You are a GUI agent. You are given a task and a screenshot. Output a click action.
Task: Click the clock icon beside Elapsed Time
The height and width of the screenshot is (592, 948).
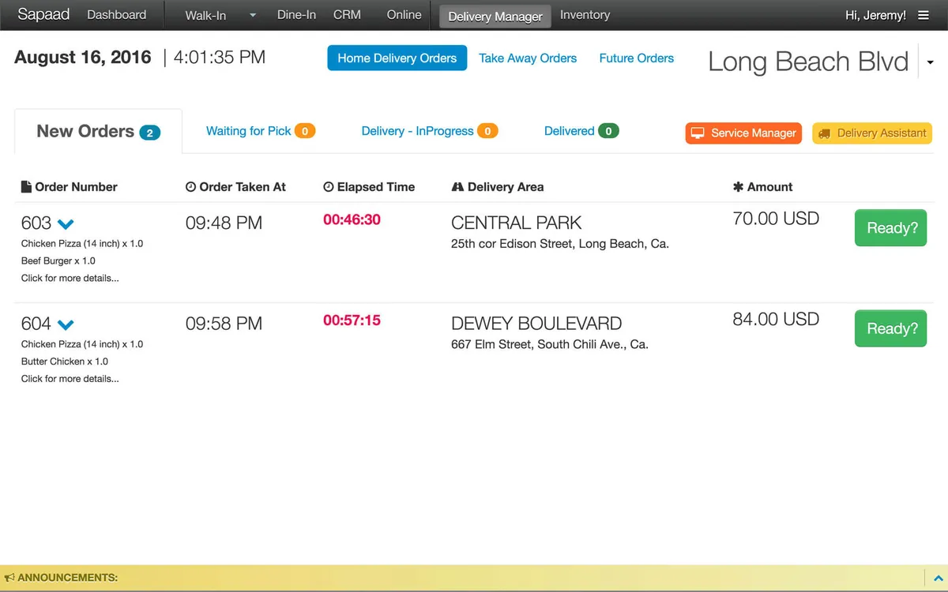(x=329, y=187)
